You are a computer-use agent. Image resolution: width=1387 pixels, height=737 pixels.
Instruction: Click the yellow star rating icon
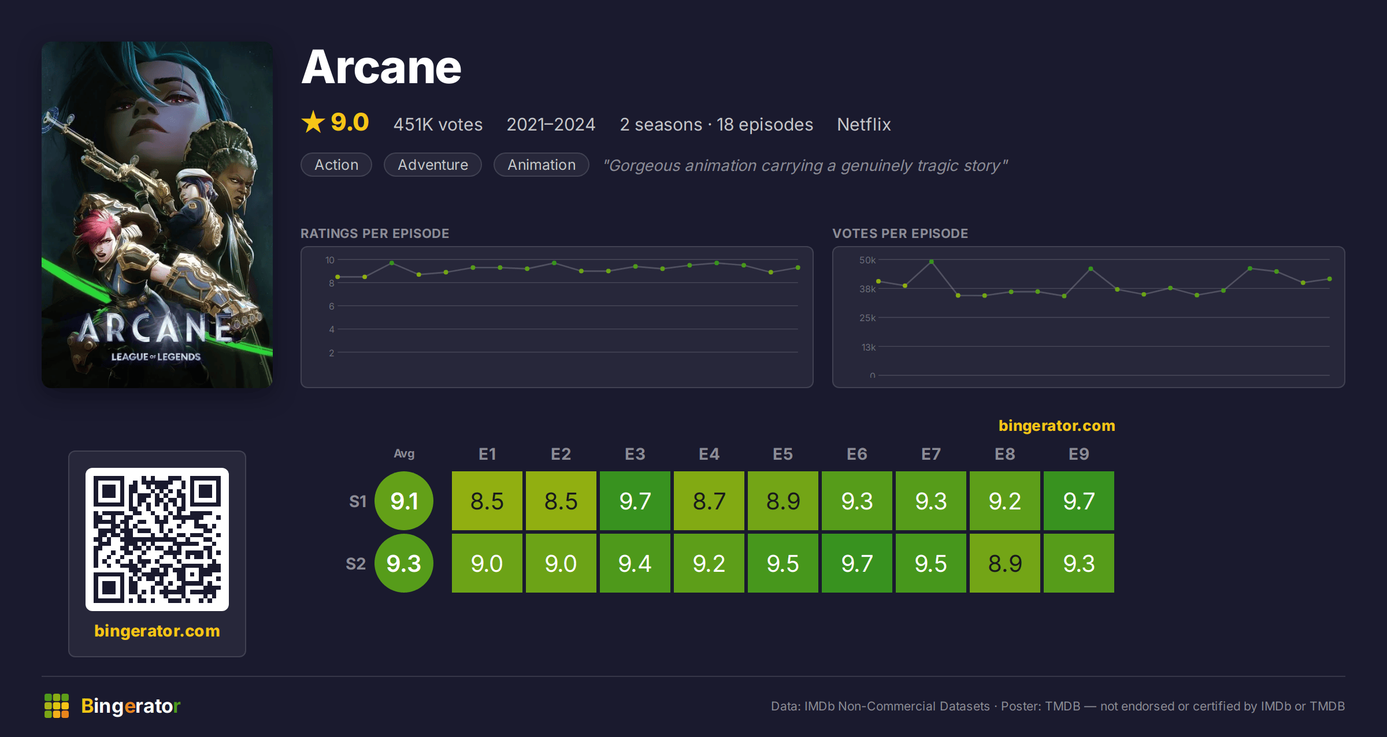click(x=313, y=122)
